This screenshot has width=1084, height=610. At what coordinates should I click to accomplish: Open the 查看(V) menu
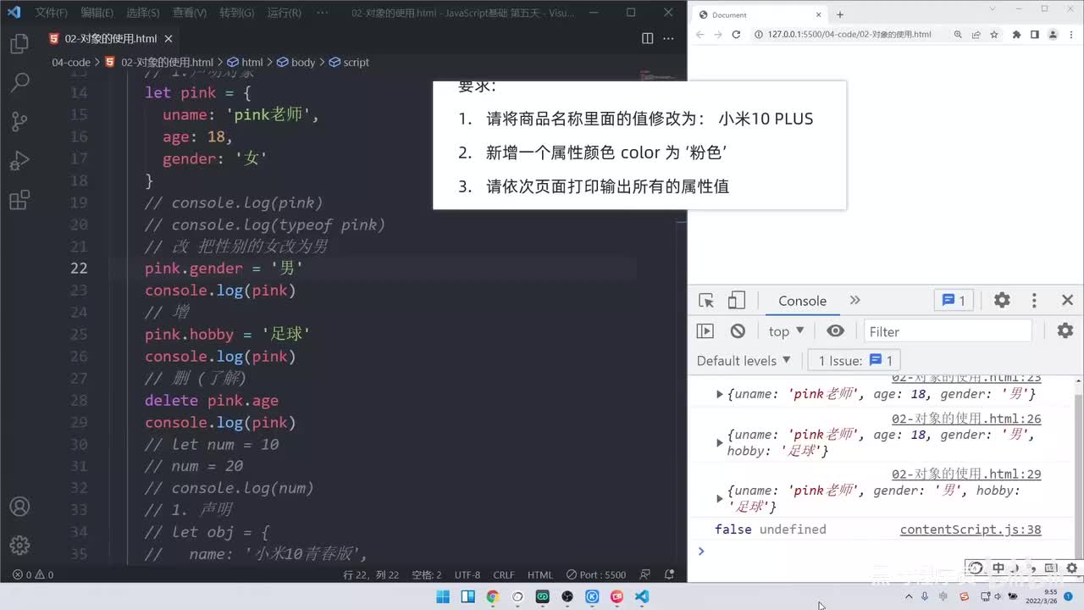pos(190,13)
